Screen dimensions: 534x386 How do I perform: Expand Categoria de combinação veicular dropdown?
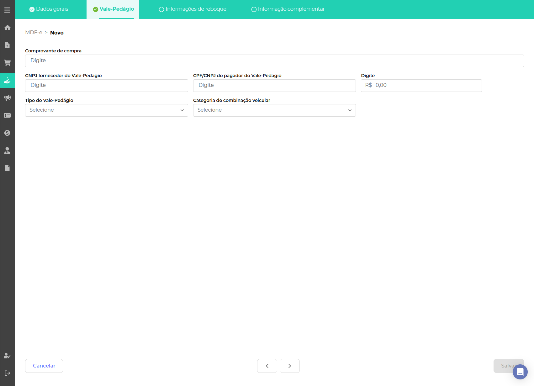(x=274, y=110)
